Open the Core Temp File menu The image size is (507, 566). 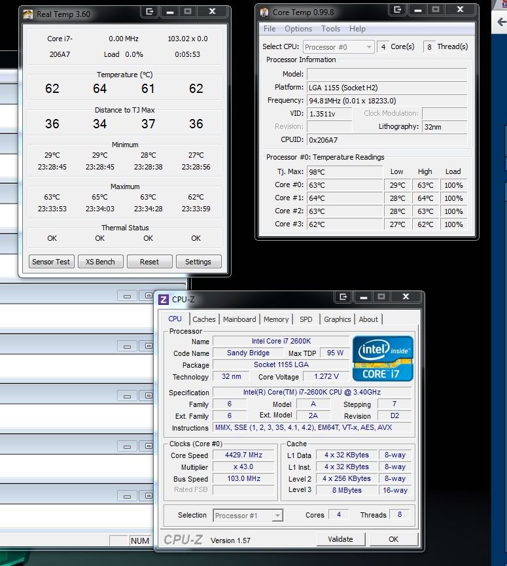coord(270,29)
